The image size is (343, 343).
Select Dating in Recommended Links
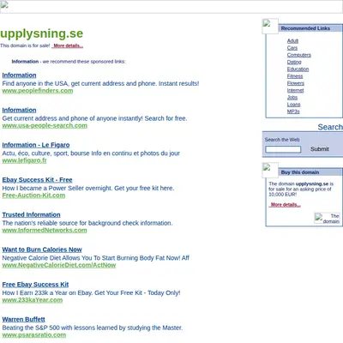click(x=294, y=62)
